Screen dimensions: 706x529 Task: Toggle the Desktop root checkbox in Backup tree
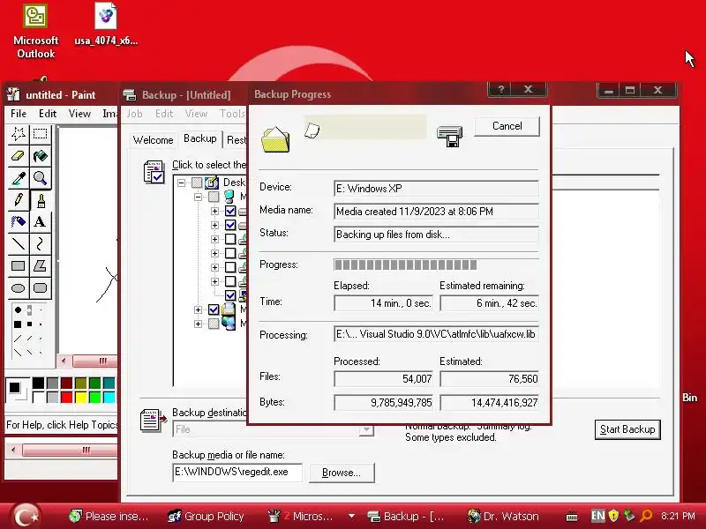point(197,183)
